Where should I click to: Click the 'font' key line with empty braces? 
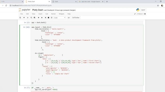[50, 72]
